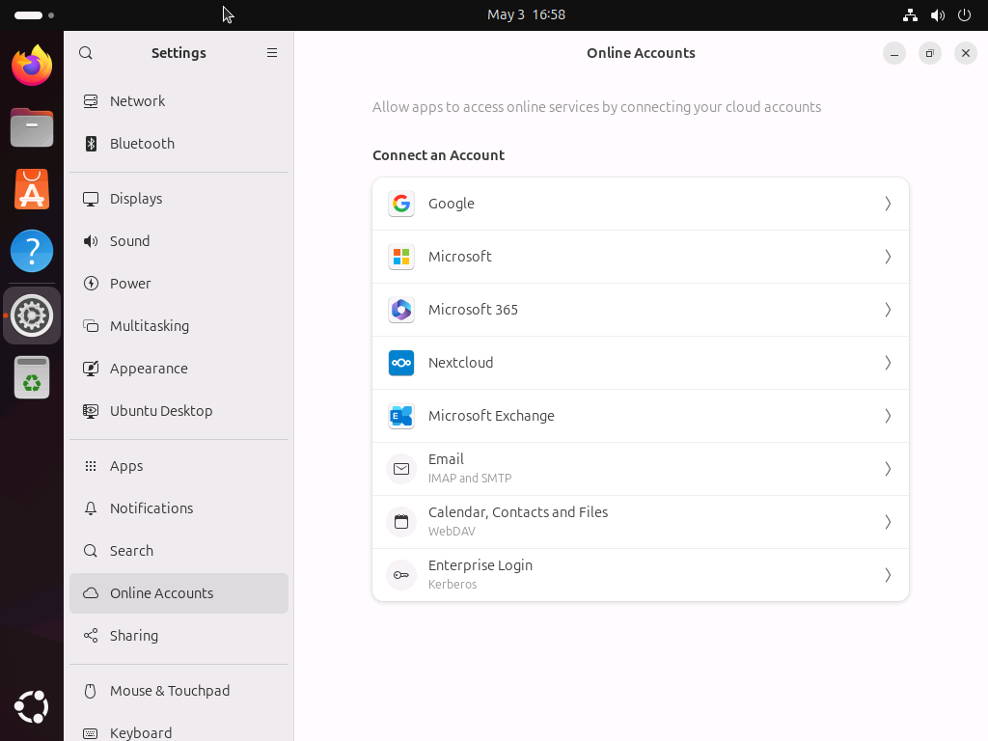The width and height of the screenshot is (988, 741).
Task: Open Ubuntu App Center from dock
Action: 32,189
